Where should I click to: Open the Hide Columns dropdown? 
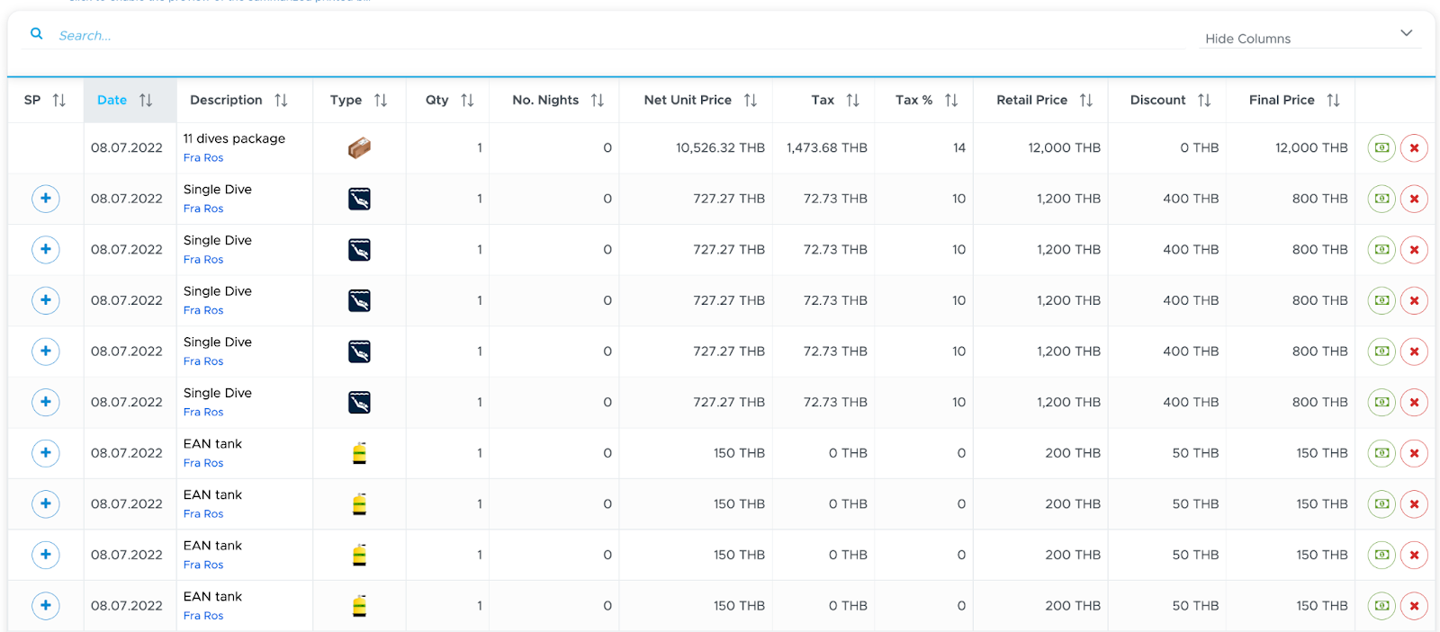pyautogui.click(x=1310, y=36)
